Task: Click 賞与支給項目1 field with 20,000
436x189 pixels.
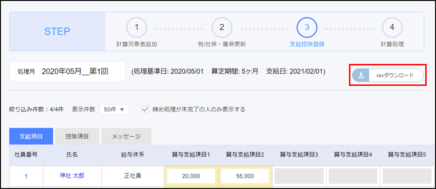Action: coord(191,176)
